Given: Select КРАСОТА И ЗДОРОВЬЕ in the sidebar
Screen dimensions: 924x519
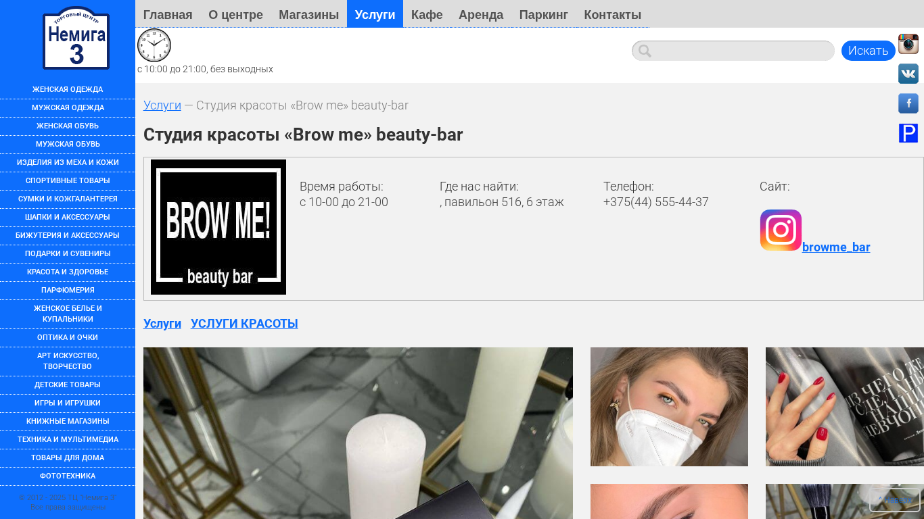Looking at the screenshot, I should point(68,272).
